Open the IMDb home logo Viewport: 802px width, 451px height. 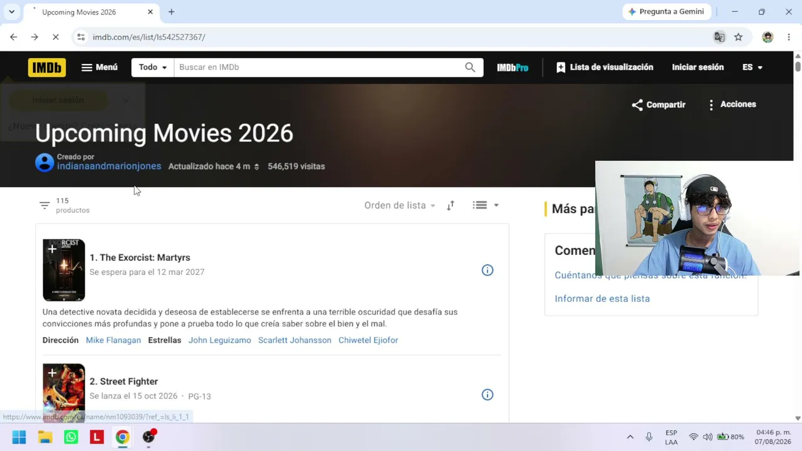click(x=47, y=67)
